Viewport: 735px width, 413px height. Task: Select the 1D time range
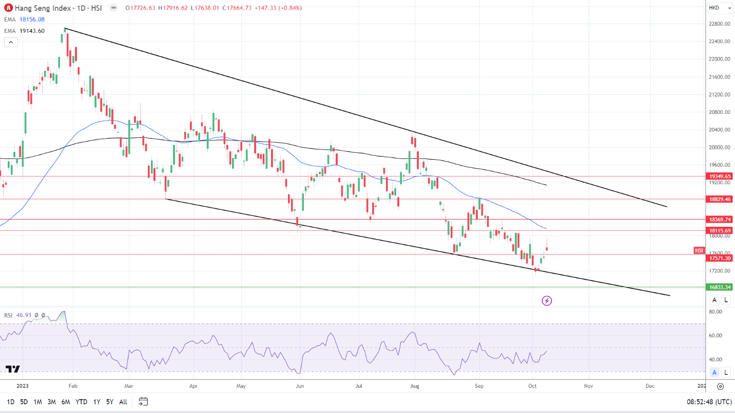click(10, 402)
